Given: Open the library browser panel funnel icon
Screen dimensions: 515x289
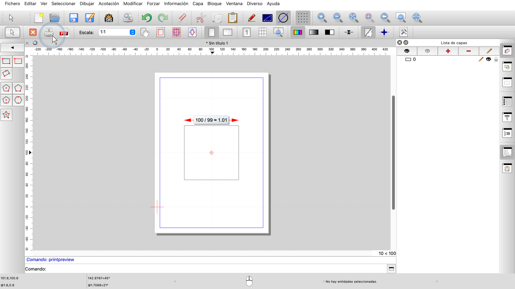Looking at the screenshot, I should (507, 117).
